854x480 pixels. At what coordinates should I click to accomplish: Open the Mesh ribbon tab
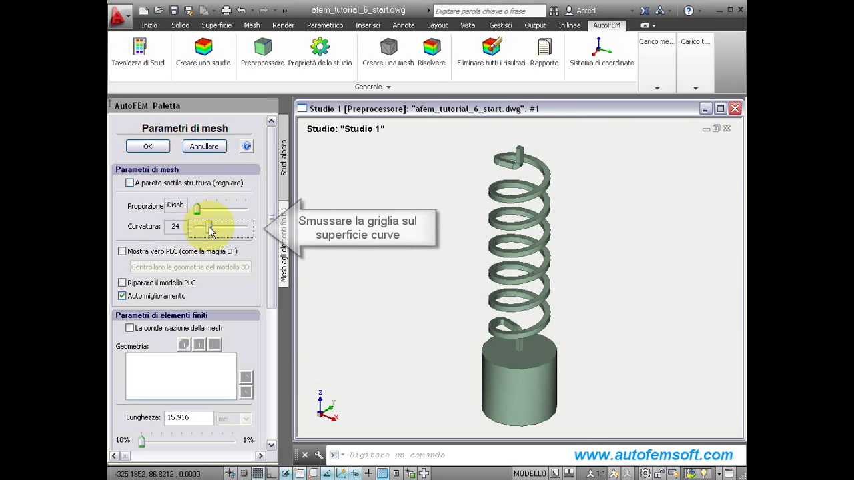pos(252,25)
